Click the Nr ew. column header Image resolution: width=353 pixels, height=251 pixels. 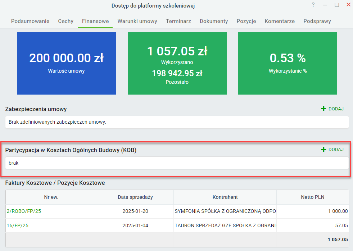(51, 197)
